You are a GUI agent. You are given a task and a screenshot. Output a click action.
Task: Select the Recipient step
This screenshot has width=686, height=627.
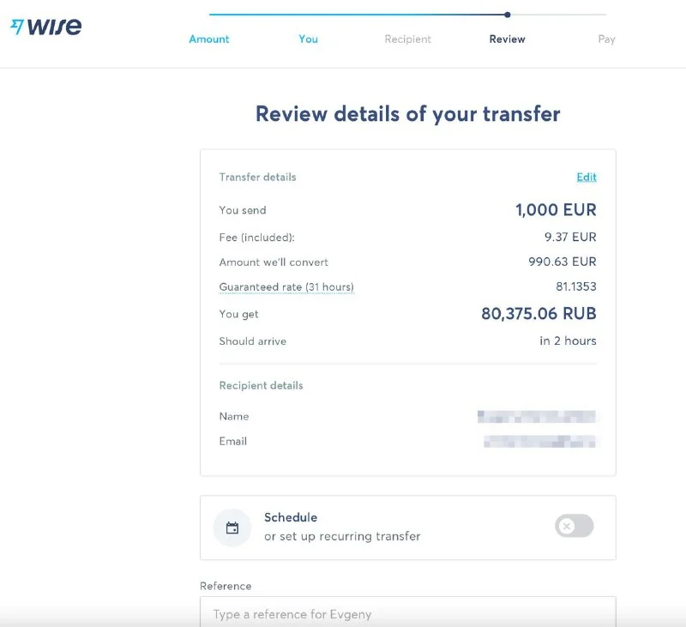tap(407, 39)
